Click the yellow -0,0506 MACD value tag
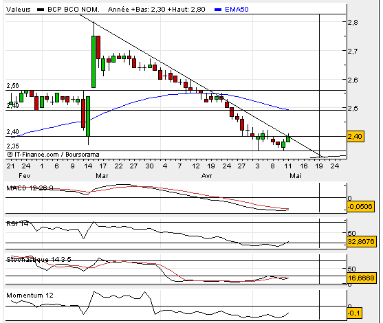Viewport: 383px width, 323px height. click(x=360, y=207)
